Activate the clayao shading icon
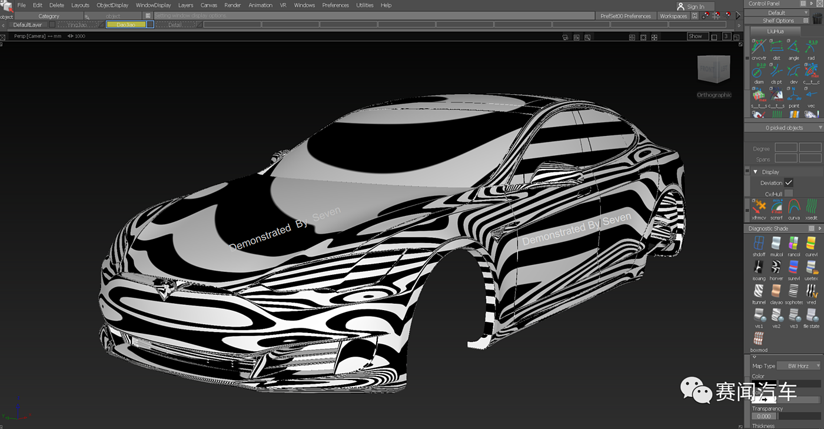This screenshot has width=824, height=429. click(776, 291)
